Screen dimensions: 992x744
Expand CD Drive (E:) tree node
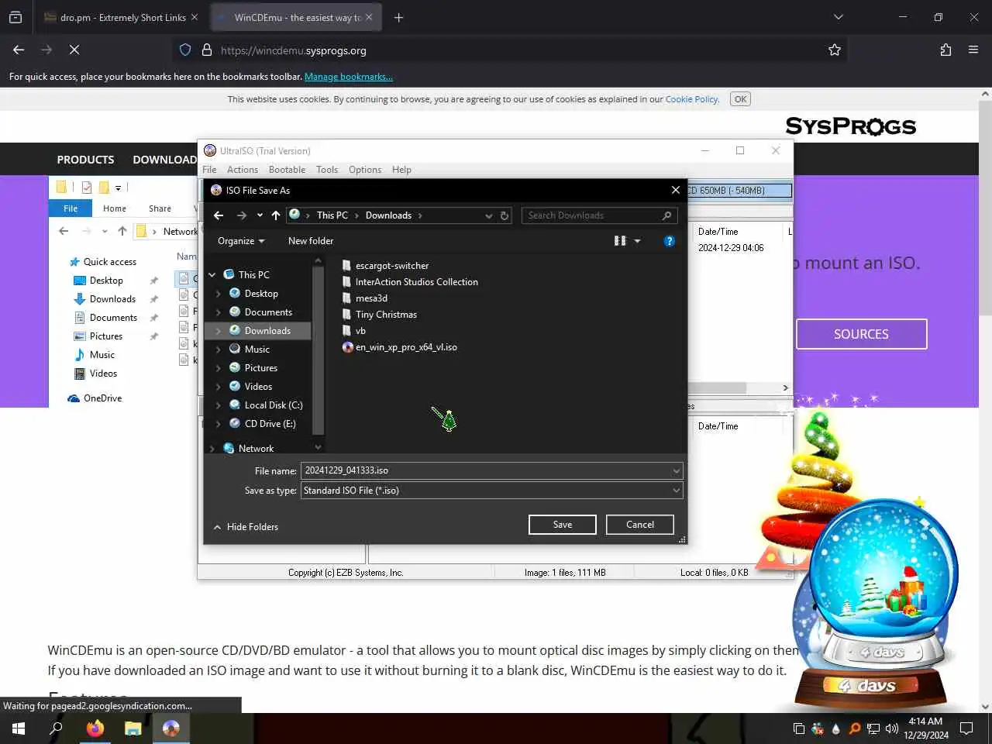click(x=219, y=424)
